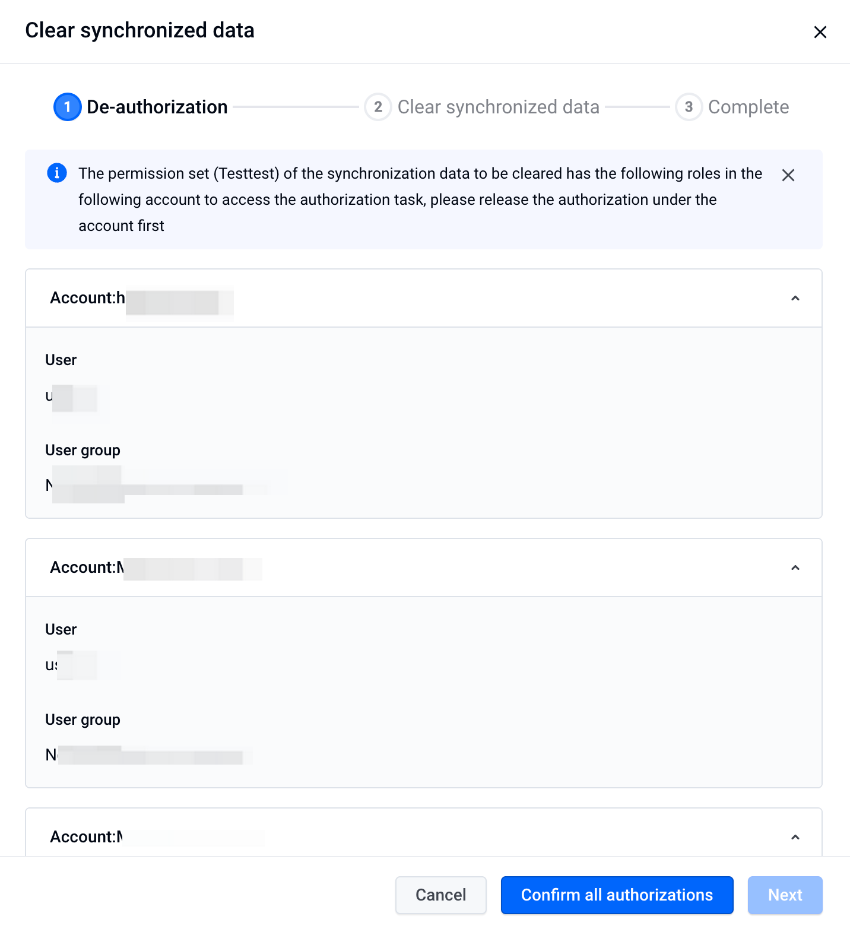Click the step 1 circle icon

pos(68,107)
